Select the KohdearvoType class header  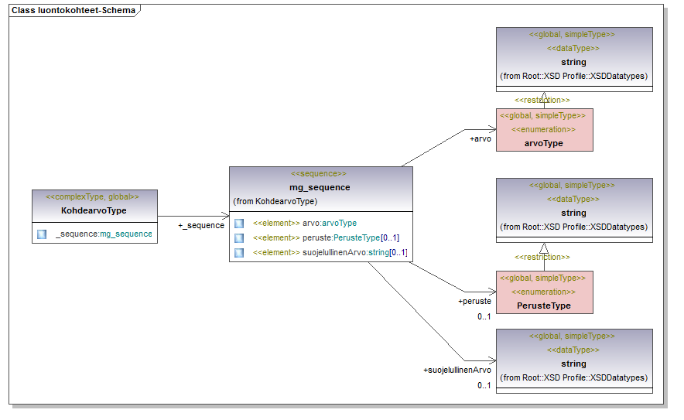pyautogui.click(x=94, y=210)
